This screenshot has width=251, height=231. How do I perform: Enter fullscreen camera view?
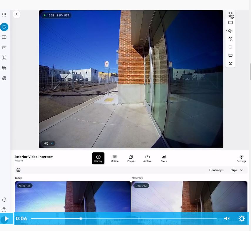pos(230,14)
